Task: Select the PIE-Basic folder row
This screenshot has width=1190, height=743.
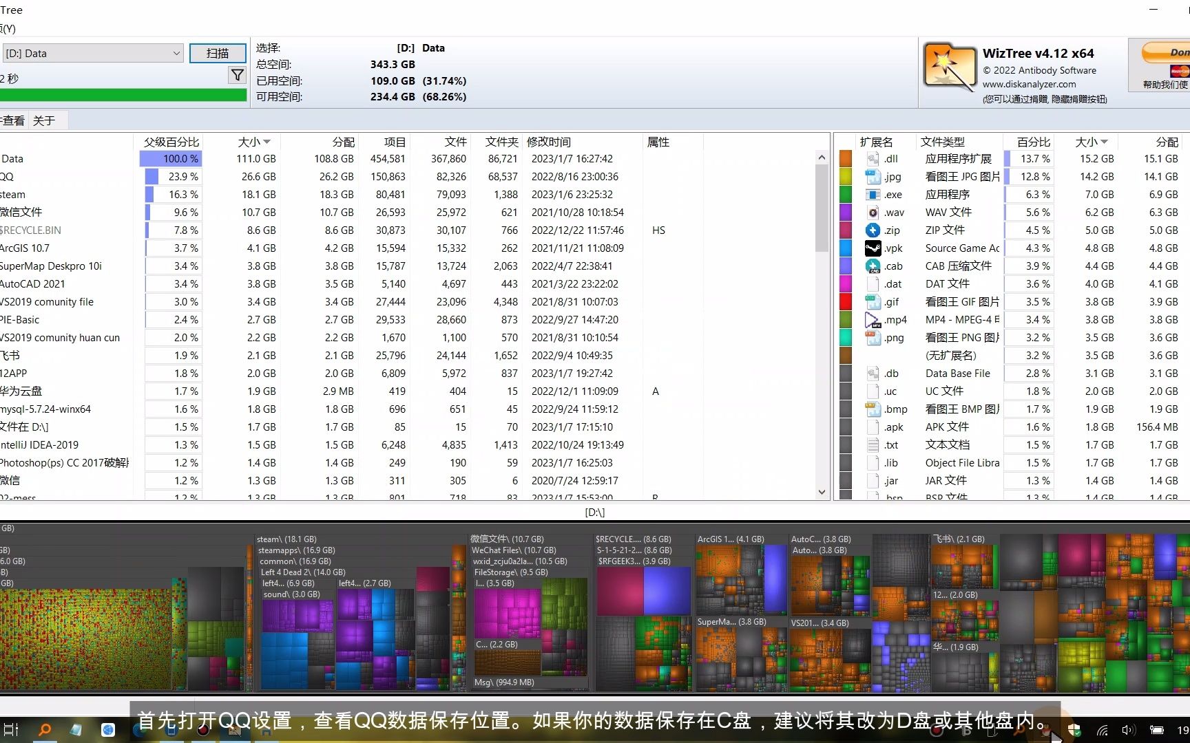Action: [x=406, y=320]
